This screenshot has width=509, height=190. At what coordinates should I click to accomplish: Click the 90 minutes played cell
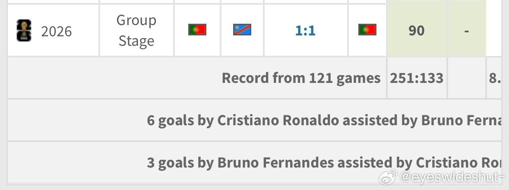(417, 31)
